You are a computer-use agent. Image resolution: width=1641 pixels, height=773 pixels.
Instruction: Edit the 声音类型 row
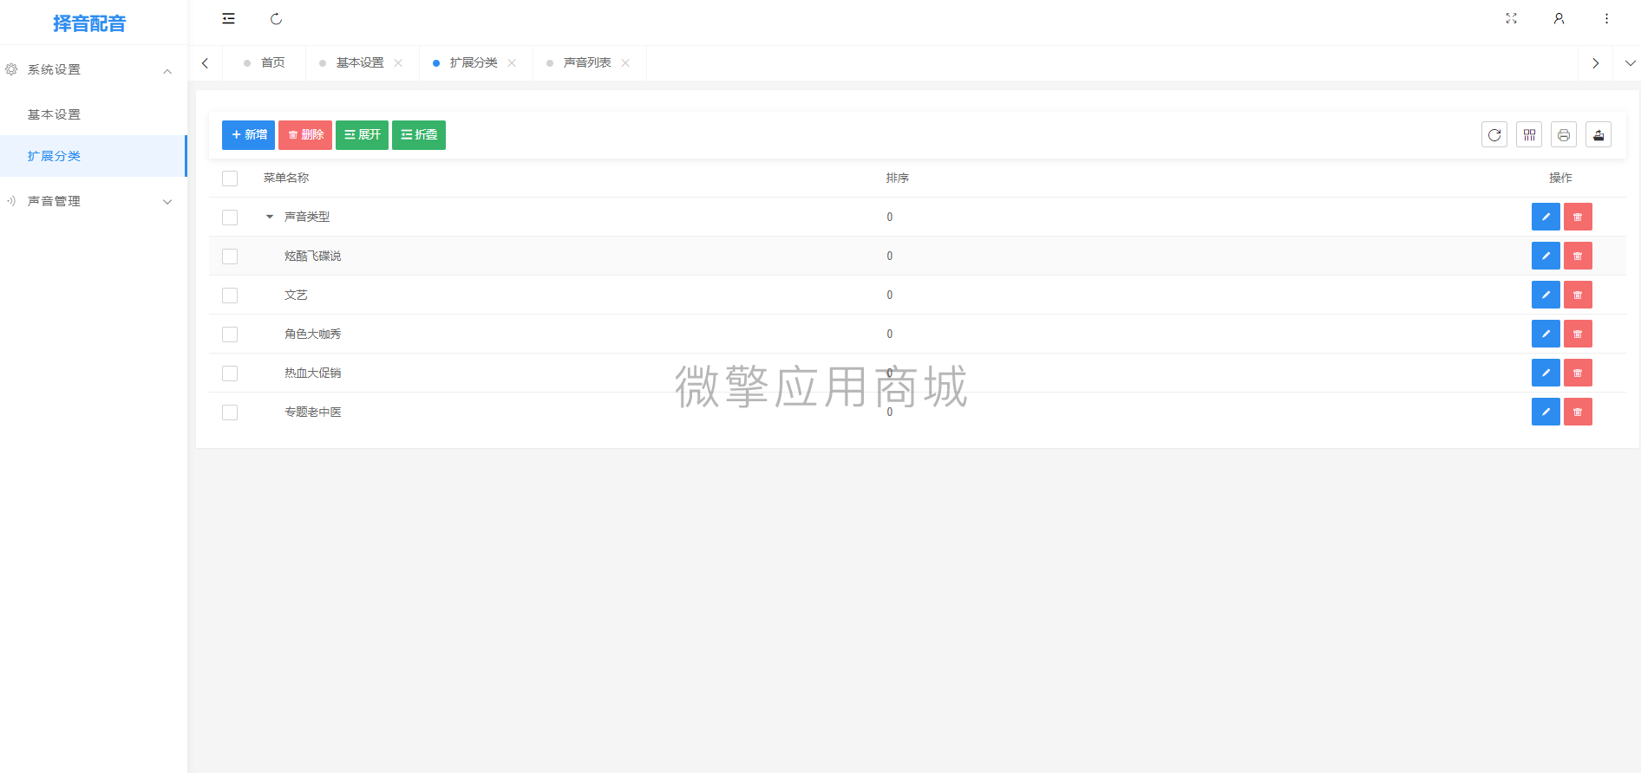pyautogui.click(x=1546, y=217)
